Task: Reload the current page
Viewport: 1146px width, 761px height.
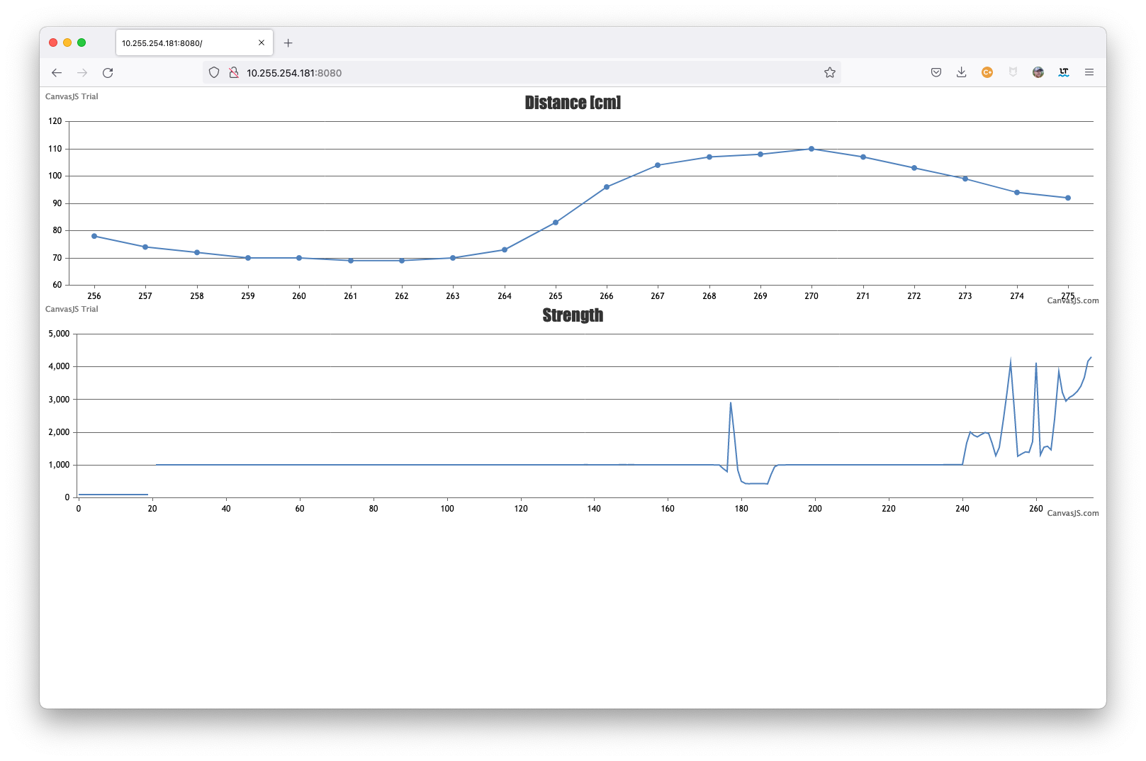Action: (108, 73)
